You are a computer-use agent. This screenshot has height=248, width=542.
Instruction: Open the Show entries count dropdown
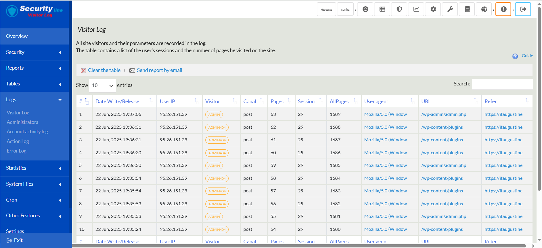click(102, 85)
